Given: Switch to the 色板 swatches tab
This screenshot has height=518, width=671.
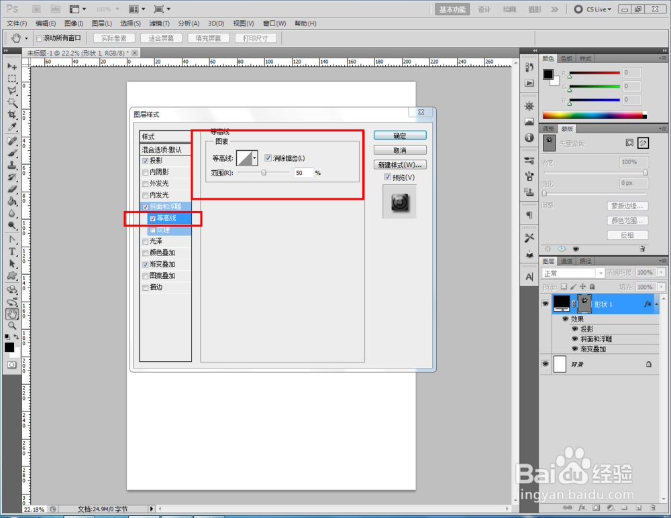Looking at the screenshot, I should (566, 58).
